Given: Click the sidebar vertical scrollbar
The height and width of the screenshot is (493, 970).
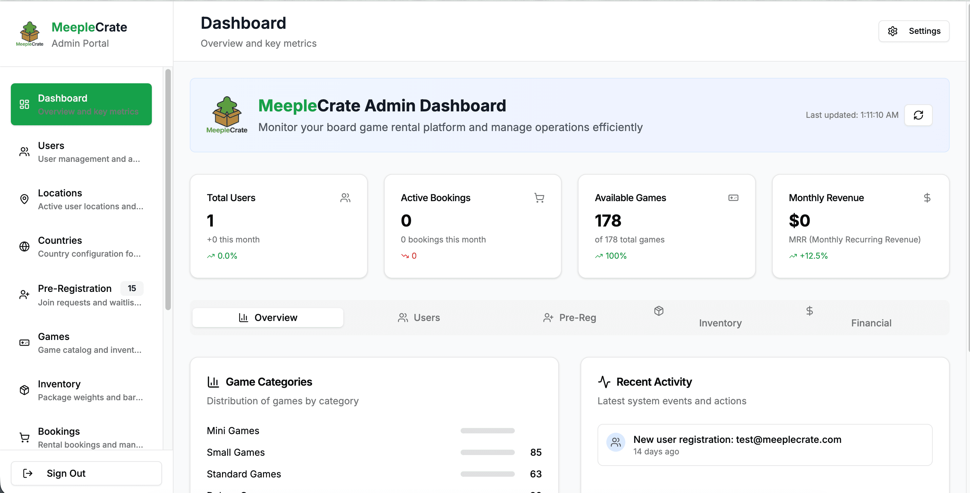Looking at the screenshot, I should click(168, 190).
